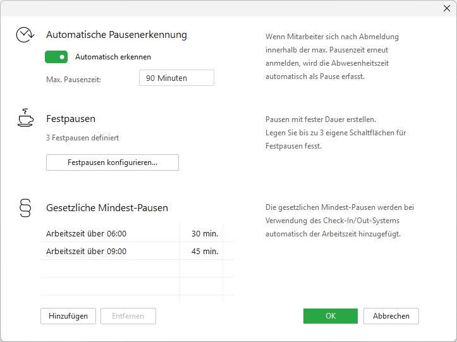457x342 pixels.
Task: Click the Max. Pausenzeit field showing 90 Minuten
Action: (x=176, y=78)
